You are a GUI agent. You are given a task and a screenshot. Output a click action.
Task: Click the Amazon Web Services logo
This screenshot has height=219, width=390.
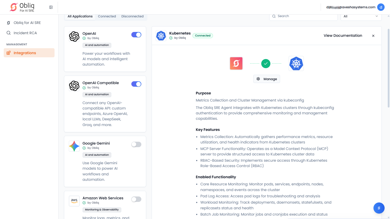click(74, 201)
